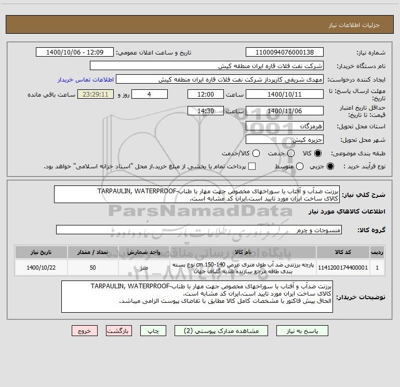This screenshot has width=400, height=387.
Task: Click the request number field 1100094076000138
Action: pos(285,52)
